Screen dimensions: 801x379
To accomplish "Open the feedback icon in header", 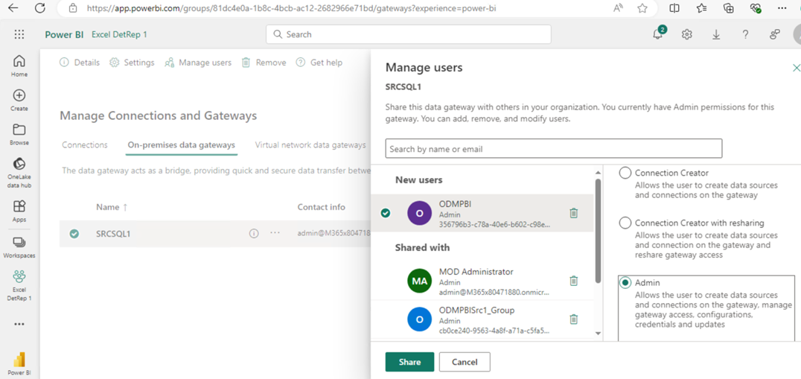I will click(x=775, y=34).
